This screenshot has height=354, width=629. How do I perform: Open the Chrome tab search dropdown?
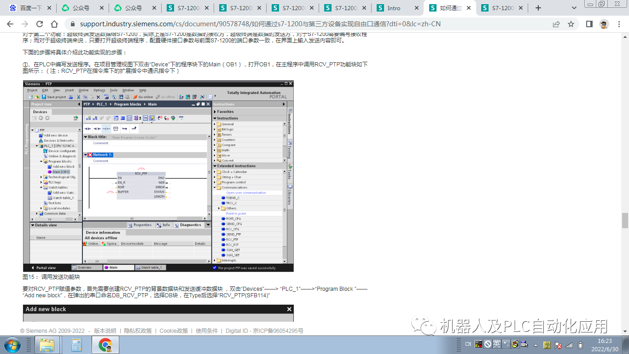(x=574, y=8)
